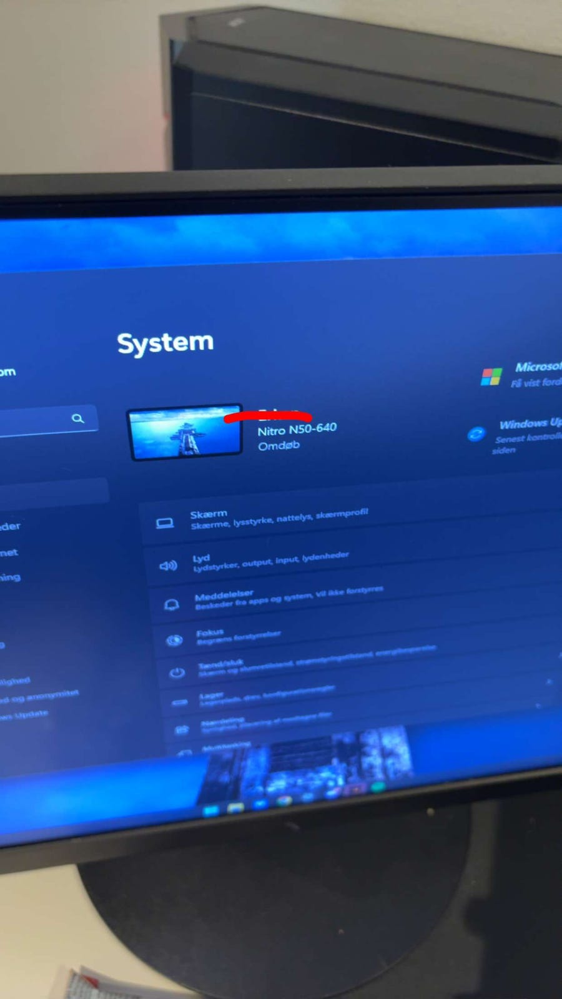Click the desktop wallpaper thumbnail

click(x=185, y=432)
